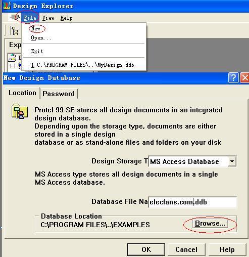Click the arrow icon left of File menu
The image size is (249, 257).
[x=15, y=17]
